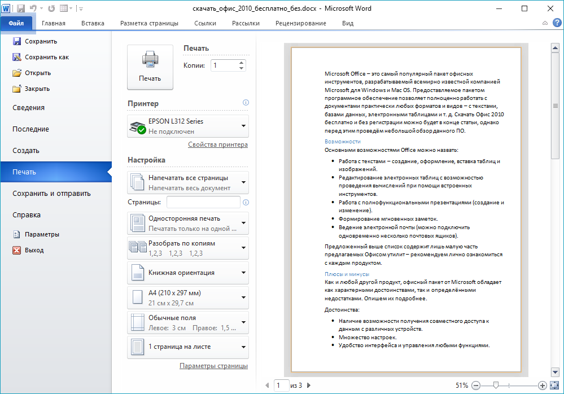This screenshot has height=394, width=564.
Task: Click the printer info icon beside Принтер
Action: pos(246,103)
